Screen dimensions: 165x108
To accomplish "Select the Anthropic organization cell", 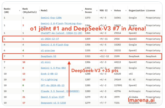I will click(x=135, y=91).
